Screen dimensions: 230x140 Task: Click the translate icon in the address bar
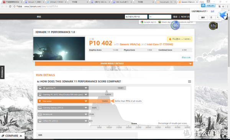click(219, 7)
